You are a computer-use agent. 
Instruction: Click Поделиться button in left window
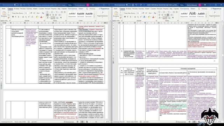point(104,9)
